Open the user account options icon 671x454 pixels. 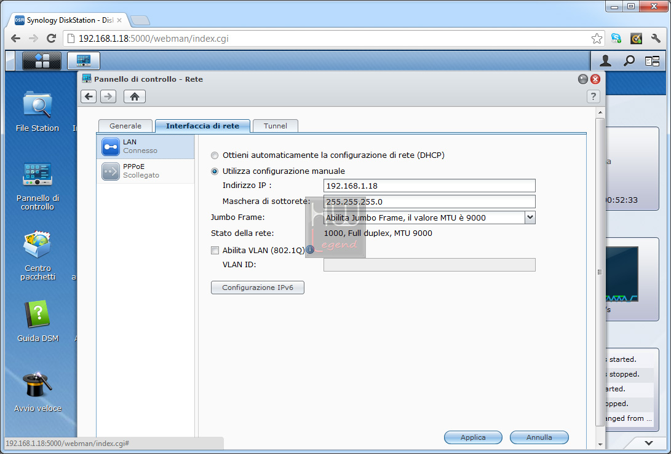pyautogui.click(x=605, y=61)
